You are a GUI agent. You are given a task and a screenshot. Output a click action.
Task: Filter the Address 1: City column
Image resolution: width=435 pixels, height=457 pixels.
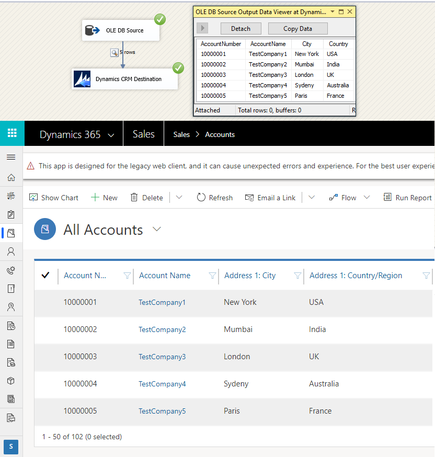click(x=297, y=276)
